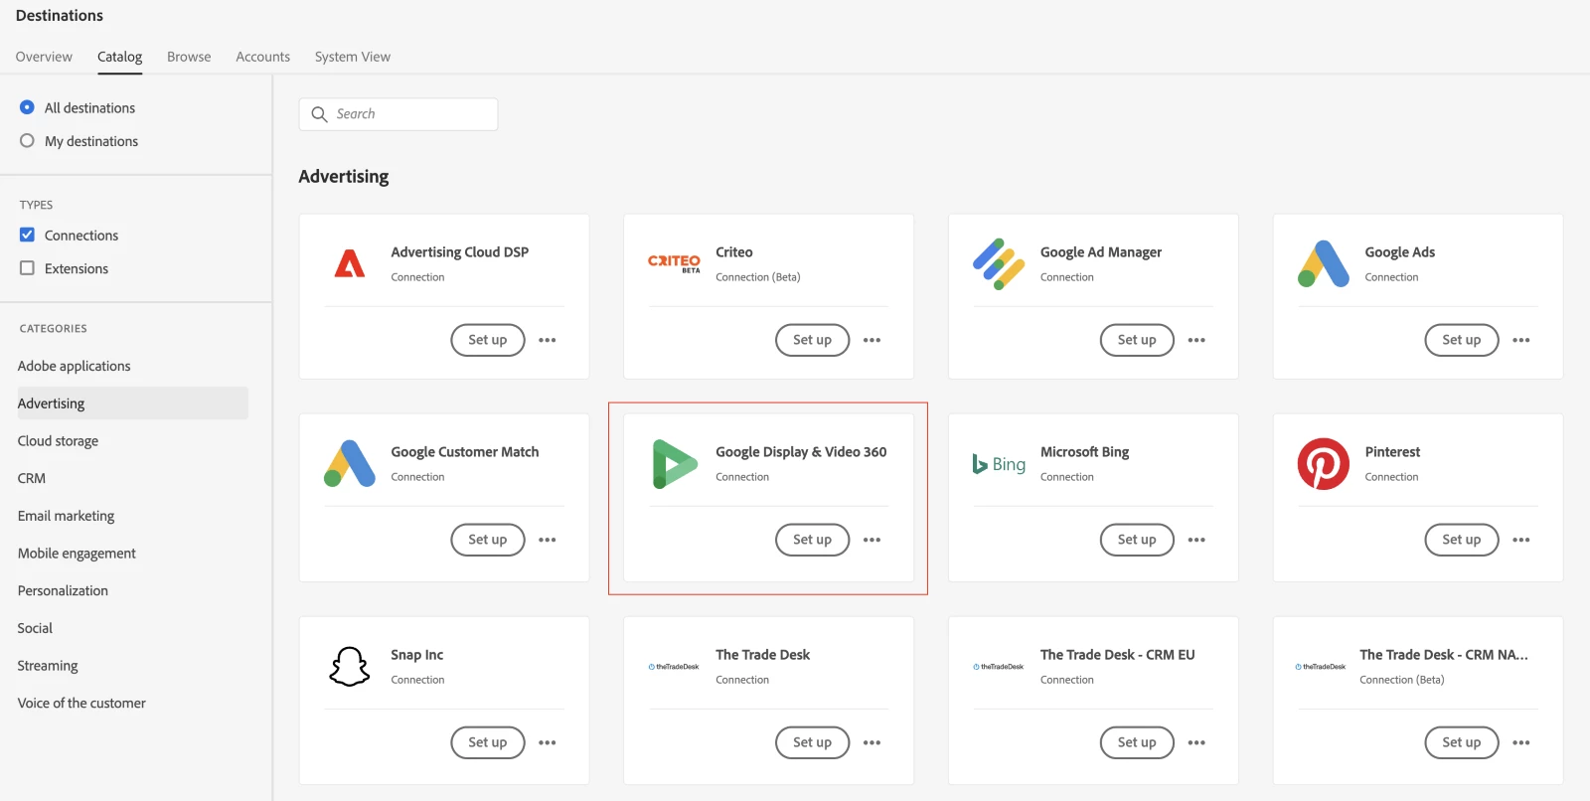Click the Google Ads logo icon
The width and height of the screenshot is (1590, 801).
point(1323,263)
